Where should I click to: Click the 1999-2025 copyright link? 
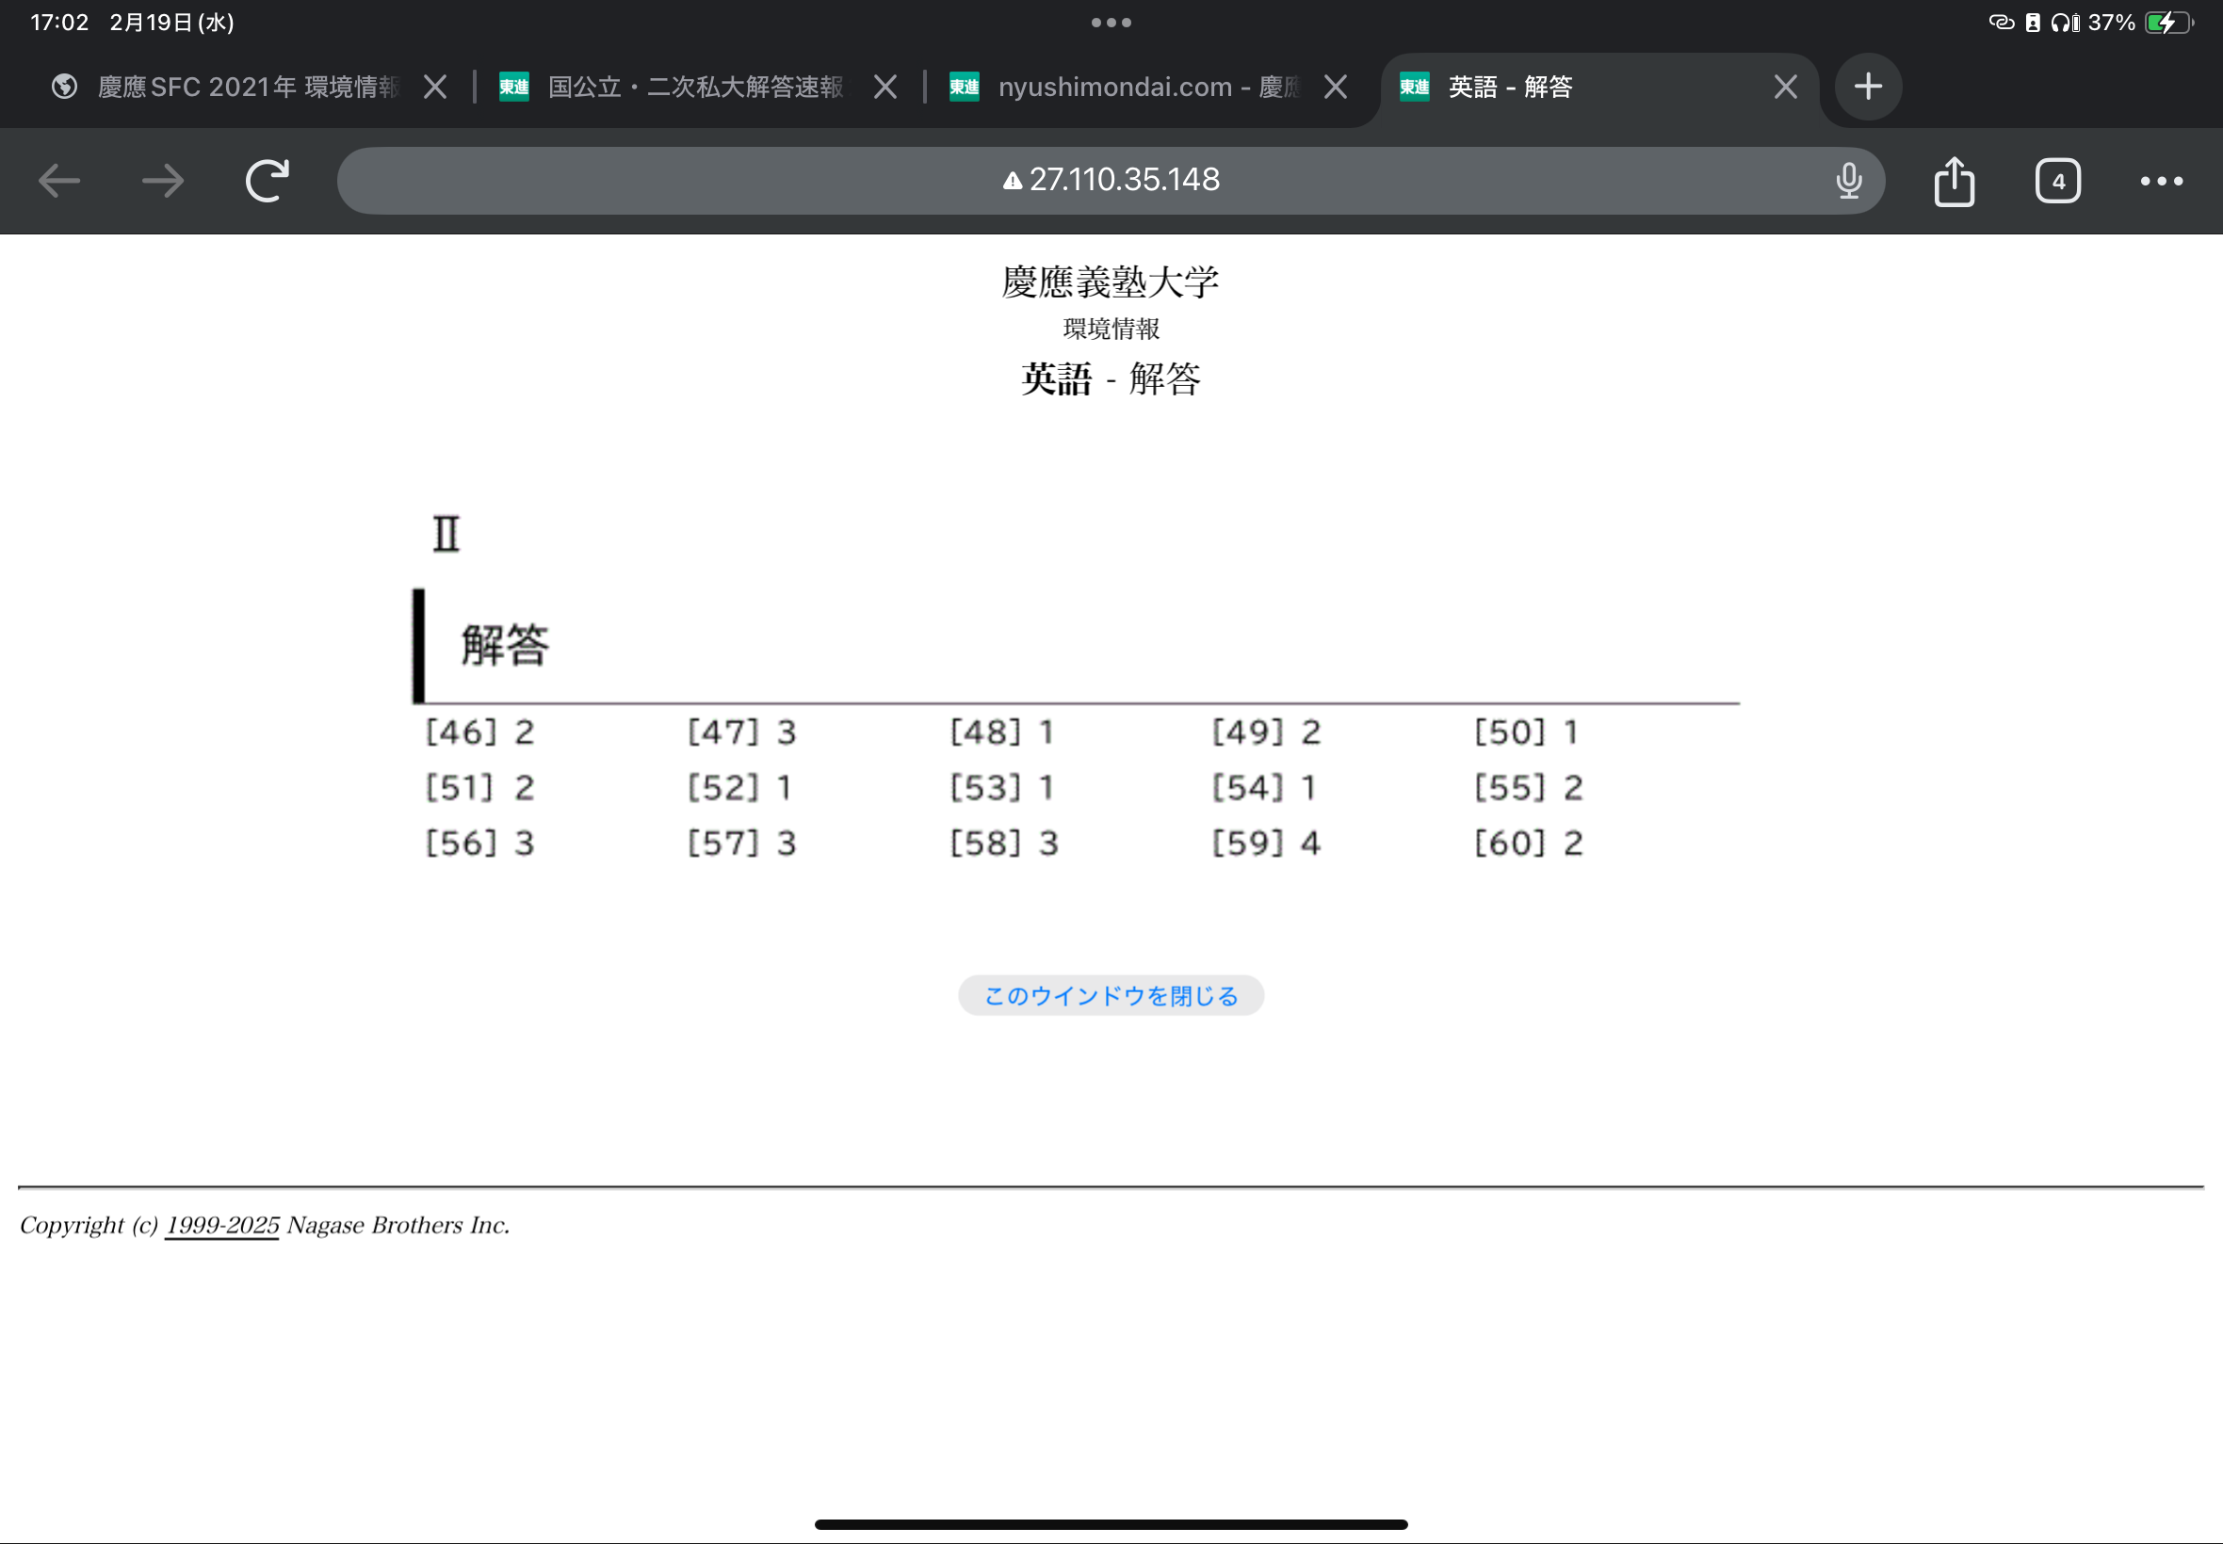(x=222, y=1225)
